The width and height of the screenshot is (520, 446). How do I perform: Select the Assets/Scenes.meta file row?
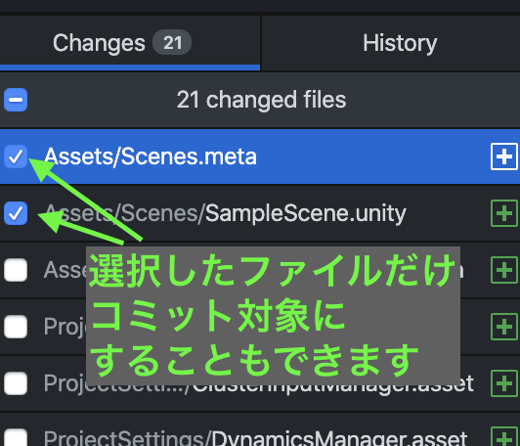(260, 156)
